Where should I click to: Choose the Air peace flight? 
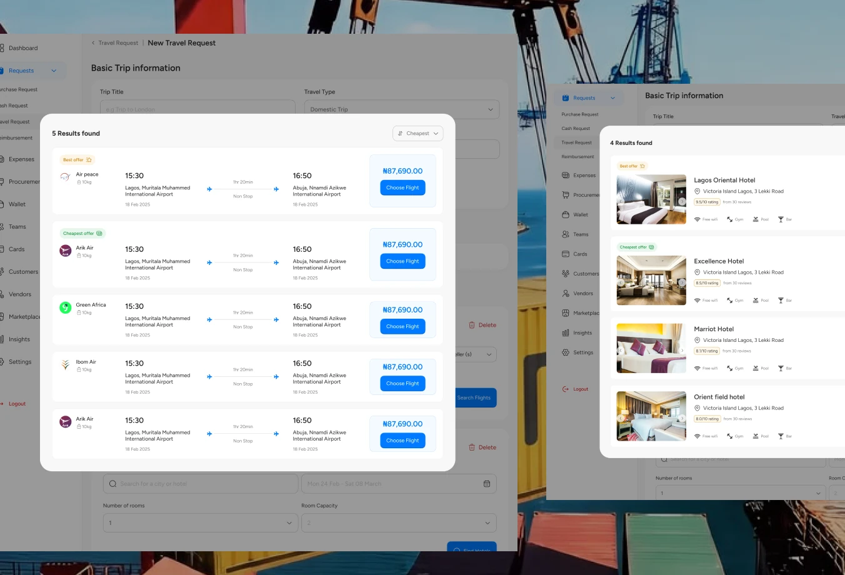(402, 187)
